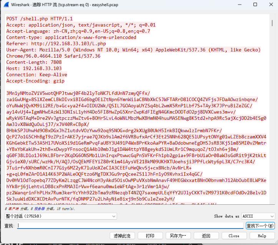Click the 滤掉此流 filter out stream button
This screenshot has height=245, width=278.
pyautogui.click(x=122, y=236)
